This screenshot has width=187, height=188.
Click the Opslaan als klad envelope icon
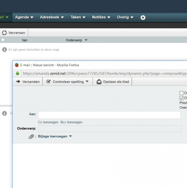click(x=99, y=82)
